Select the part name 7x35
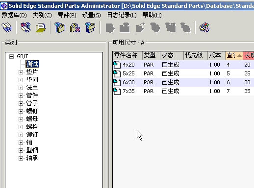Viewport: 254px width, 188px height. 128,91
